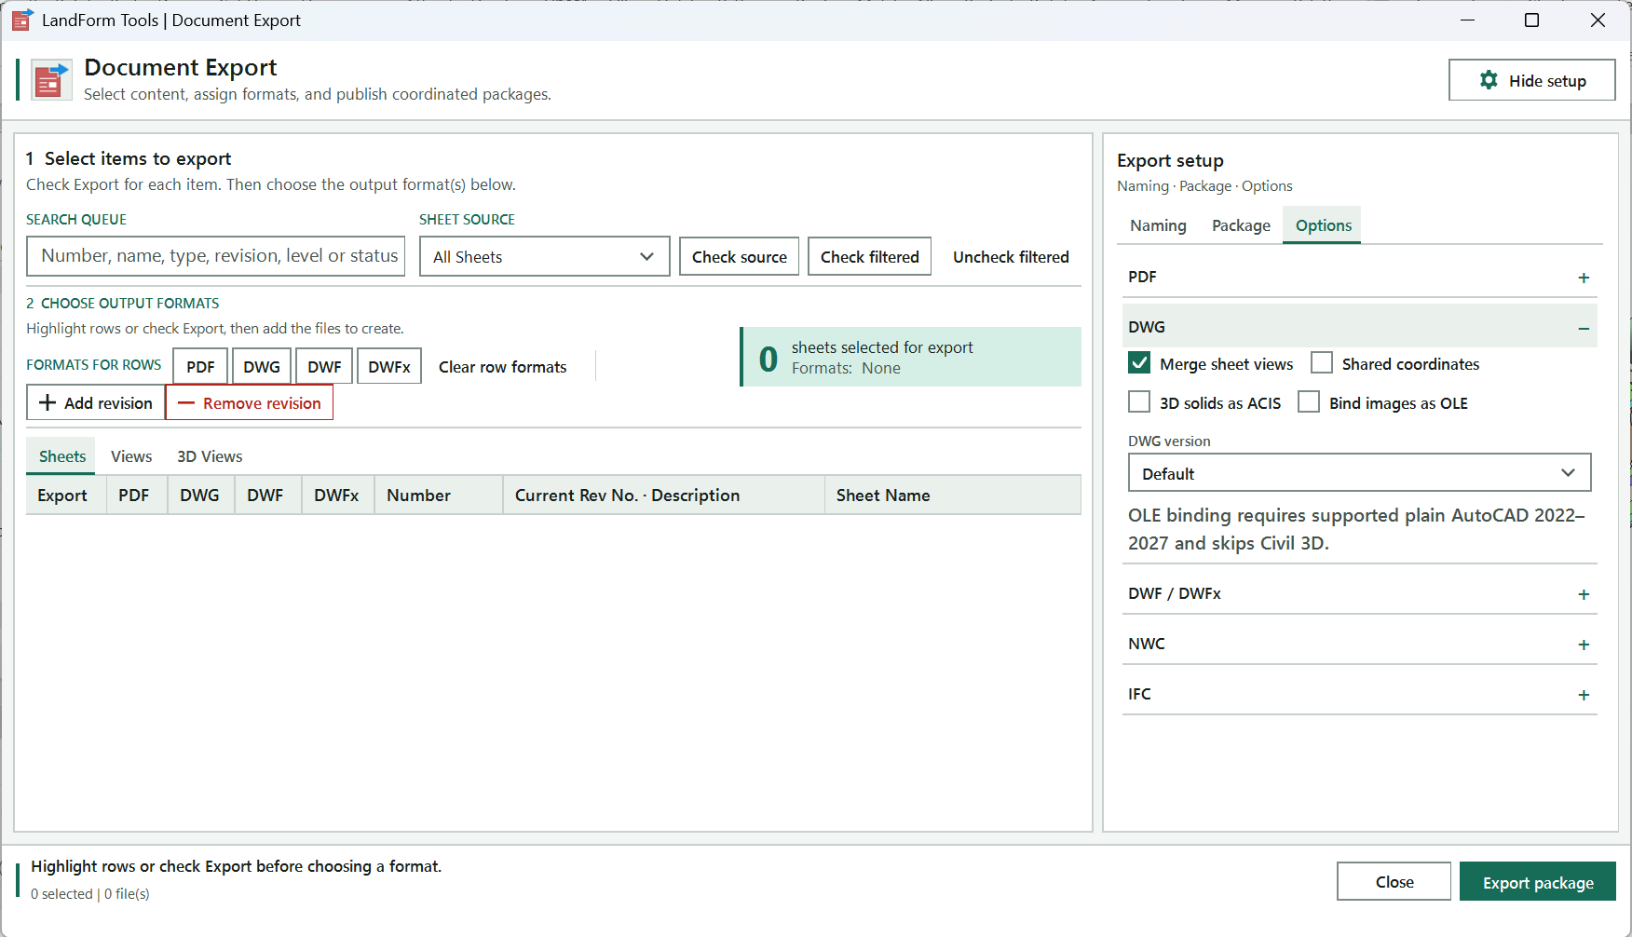Click the plus icon beside Add revision

(x=48, y=402)
